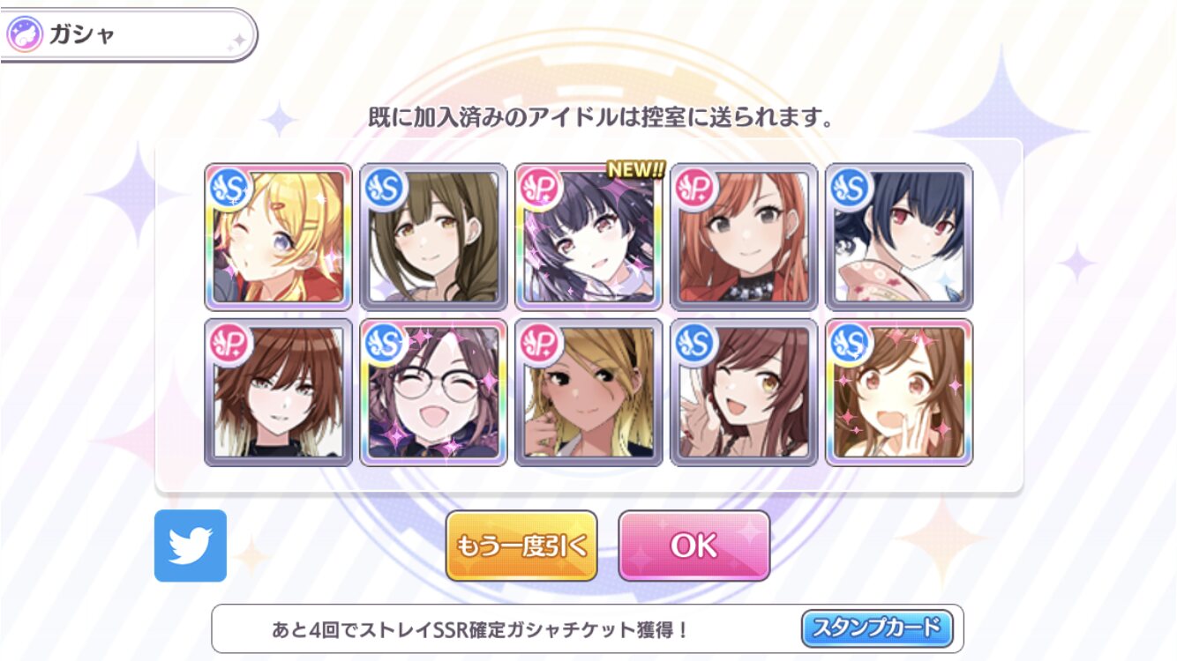Select the sparkling brown-haired SSR idol card

[x=899, y=392]
